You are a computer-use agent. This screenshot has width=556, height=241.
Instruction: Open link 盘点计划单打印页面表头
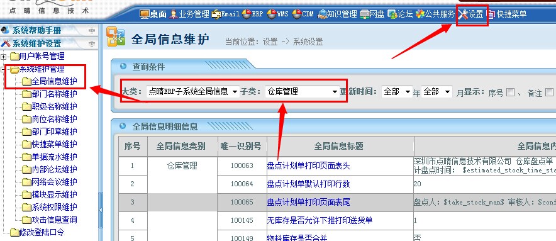click(x=308, y=165)
